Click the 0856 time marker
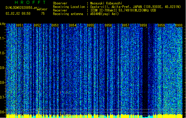186x118 pixels. [108, 25]
